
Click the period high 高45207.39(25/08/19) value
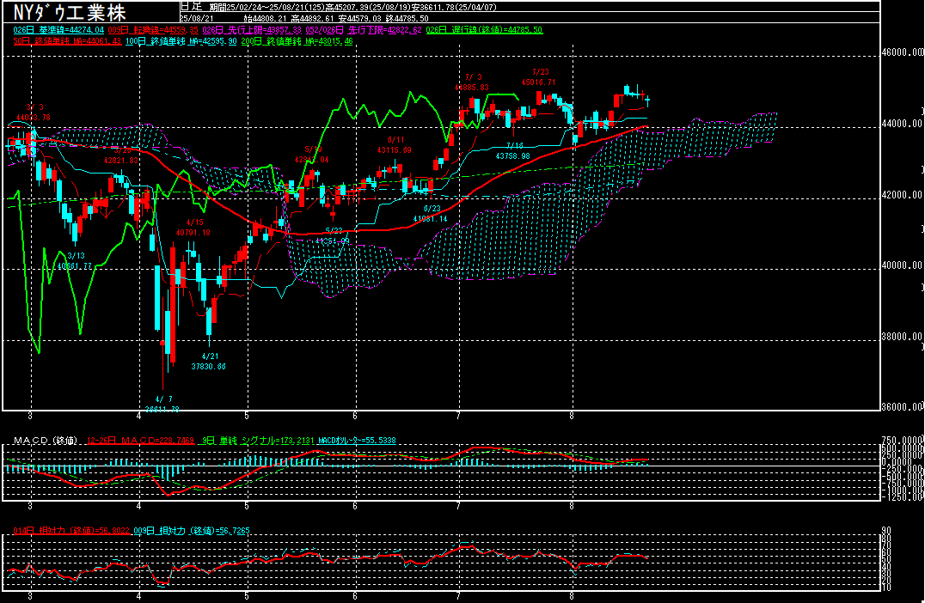(x=367, y=7)
